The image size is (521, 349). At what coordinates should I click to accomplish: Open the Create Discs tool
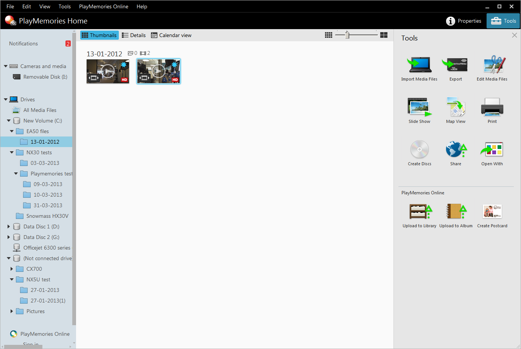tap(419, 153)
